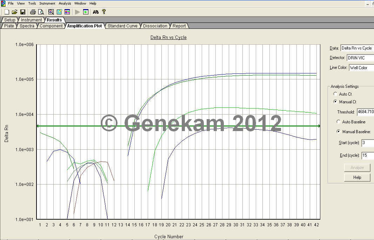The height and width of the screenshot is (240, 374).
Task: Select the Auto Baseline option
Action: tap(338, 122)
